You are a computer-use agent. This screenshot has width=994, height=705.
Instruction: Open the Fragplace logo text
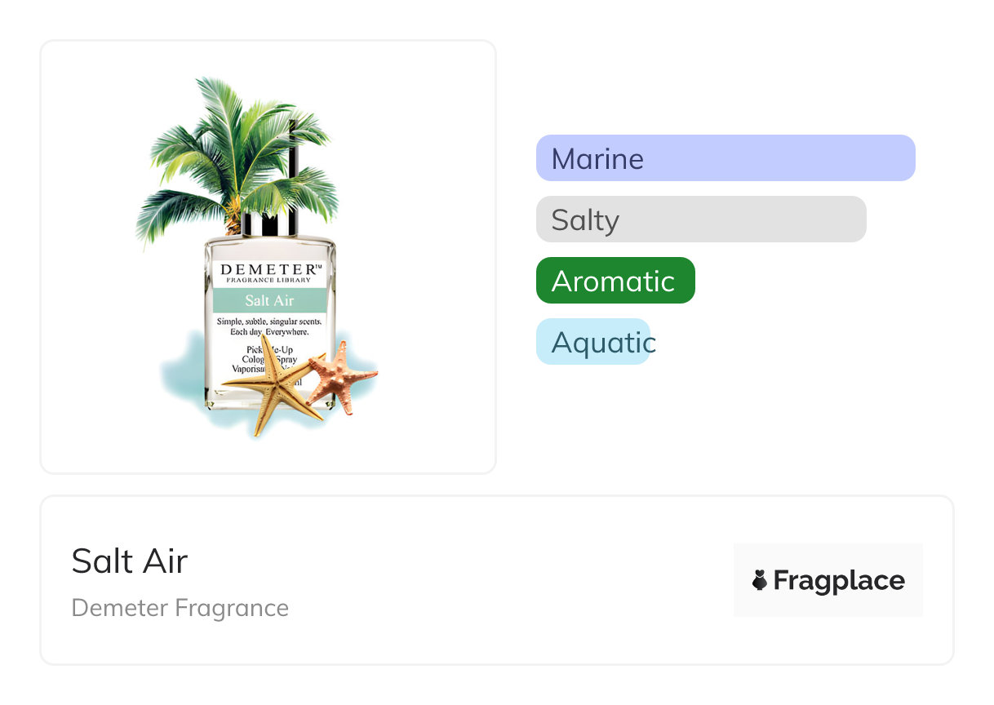click(838, 580)
